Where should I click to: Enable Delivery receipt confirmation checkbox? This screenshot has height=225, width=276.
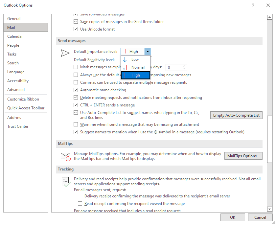pyautogui.click(x=80, y=196)
